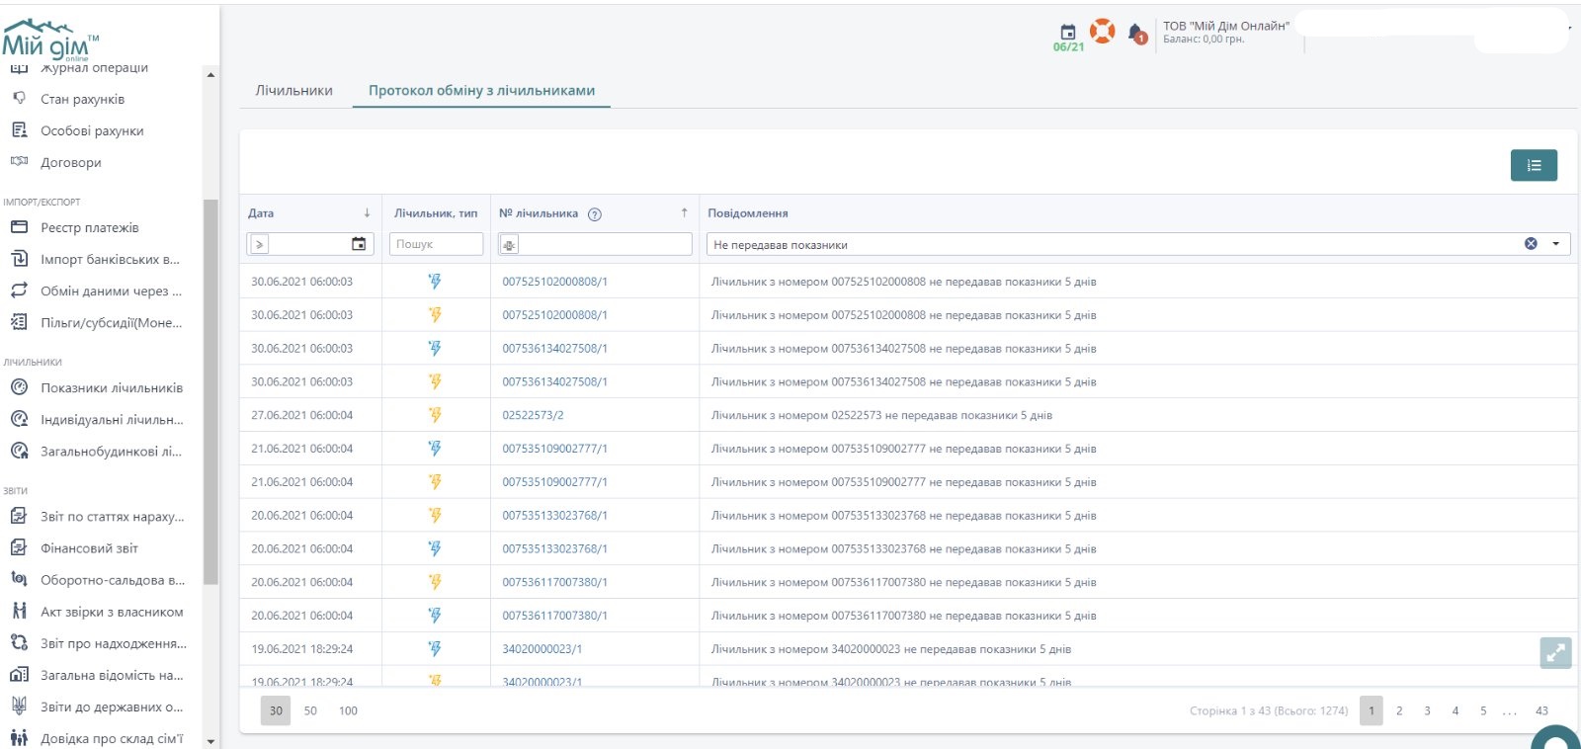1581x749 pixels.
Task: Open Показники лічильників in sidebar
Action: click(x=111, y=388)
